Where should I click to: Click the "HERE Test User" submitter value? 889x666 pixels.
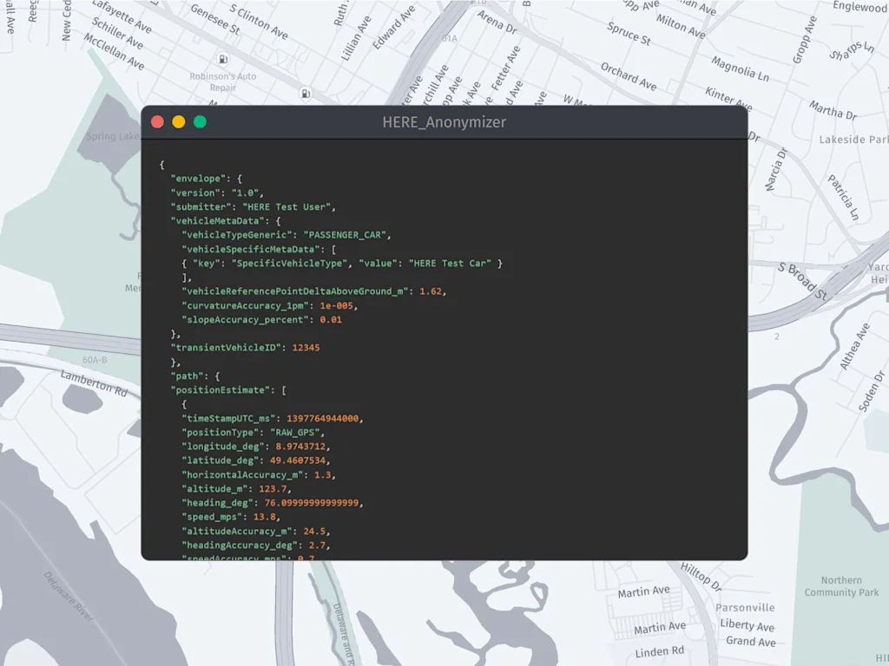(x=286, y=206)
